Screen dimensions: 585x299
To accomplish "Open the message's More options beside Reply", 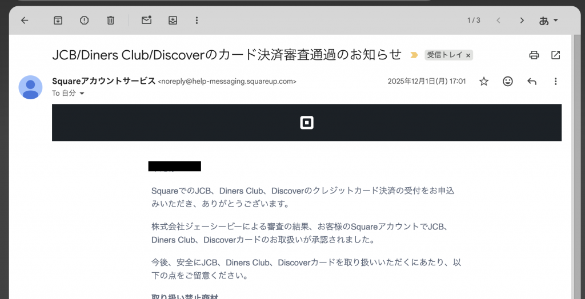I will tap(555, 82).
